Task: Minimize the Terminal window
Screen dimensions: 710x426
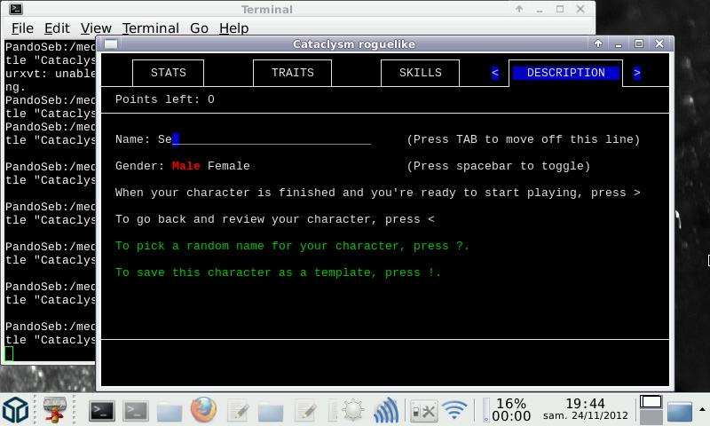Action: click(540, 9)
